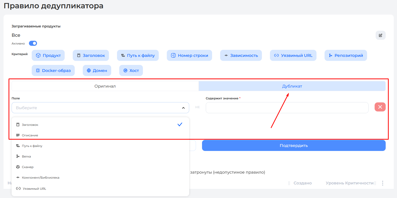The width and height of the screenshot is (397, 198).
Task: Choose Описание in the field dropdown list
Action: click(x=30, y=135)
